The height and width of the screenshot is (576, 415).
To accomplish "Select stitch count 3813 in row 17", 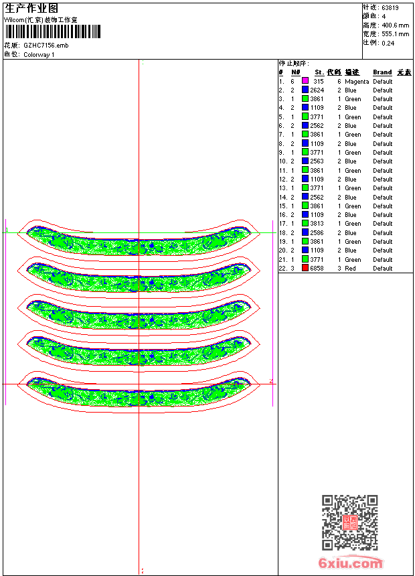I will (317, 224).
